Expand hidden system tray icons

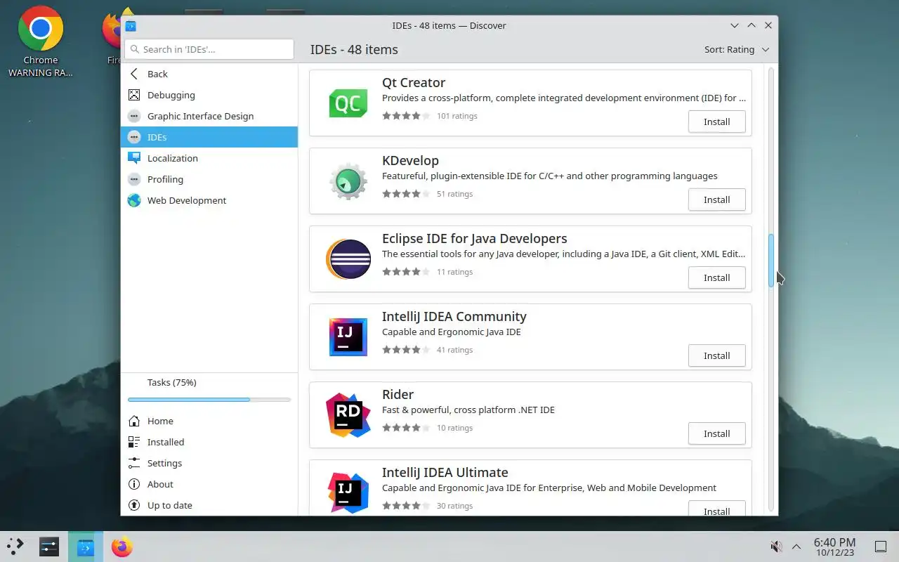click(x=796, y=547)
